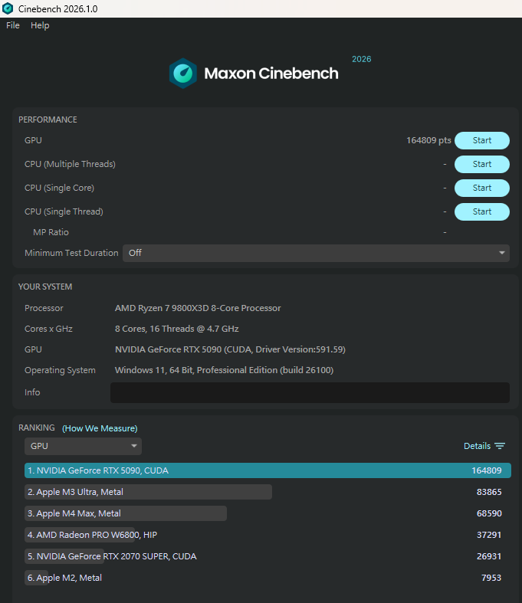Select the Apple M2, Metal row
Screen dimensions: 522x603
[x=268, y=578]
